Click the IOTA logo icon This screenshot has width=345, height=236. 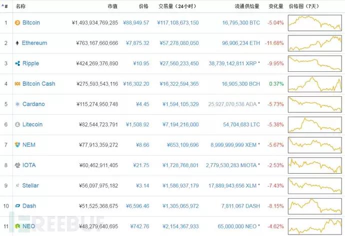(17, 165)
